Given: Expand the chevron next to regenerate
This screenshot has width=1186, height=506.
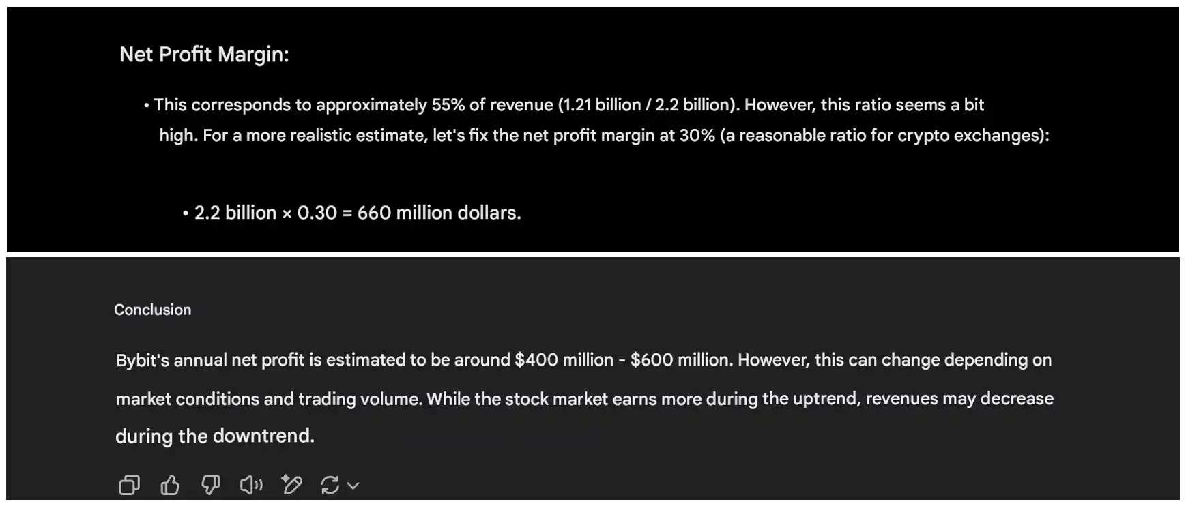Looking at the screenshot, I should 353,486.
